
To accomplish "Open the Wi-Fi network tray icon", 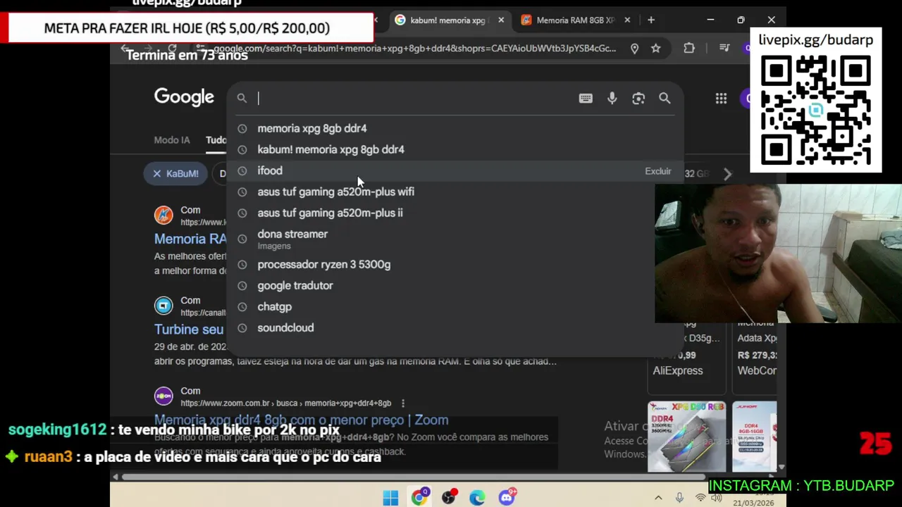I will click(700, 498).
